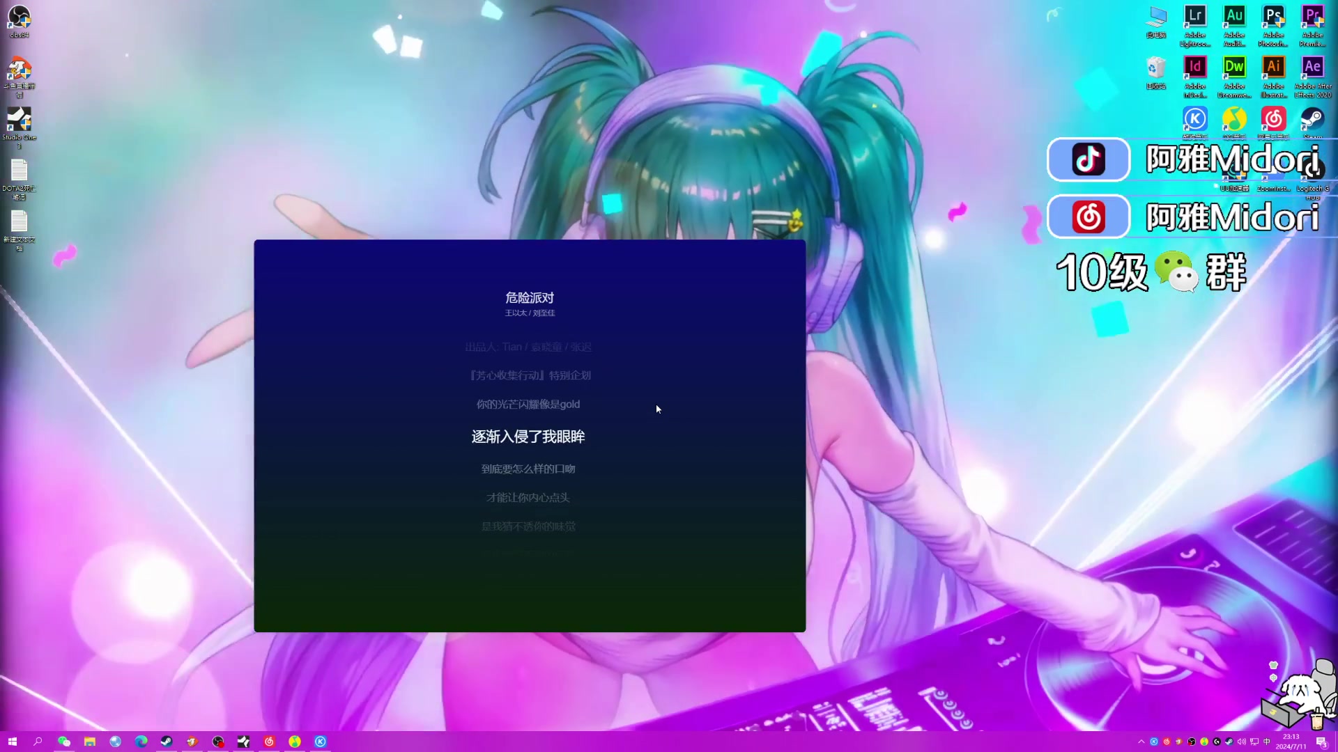The image size is (1338, 752).
Task: Click the song title 危险派对
Action: tap(530, 298)
